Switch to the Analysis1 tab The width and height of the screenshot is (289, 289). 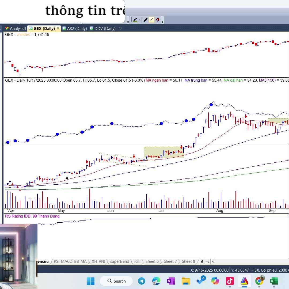(16, 28)
